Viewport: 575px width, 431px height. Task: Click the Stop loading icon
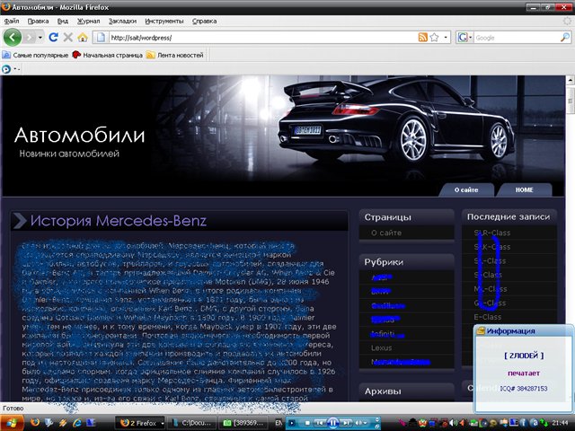click(67, 38)
